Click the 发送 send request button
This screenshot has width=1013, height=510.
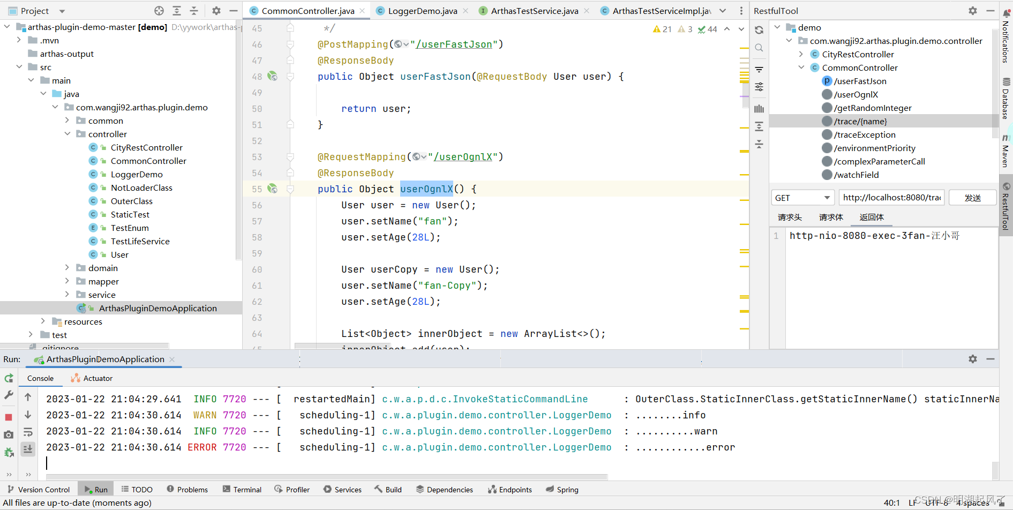point(972,197)
